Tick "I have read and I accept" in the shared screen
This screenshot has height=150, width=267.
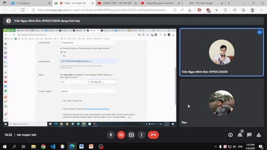pos(61,109)
